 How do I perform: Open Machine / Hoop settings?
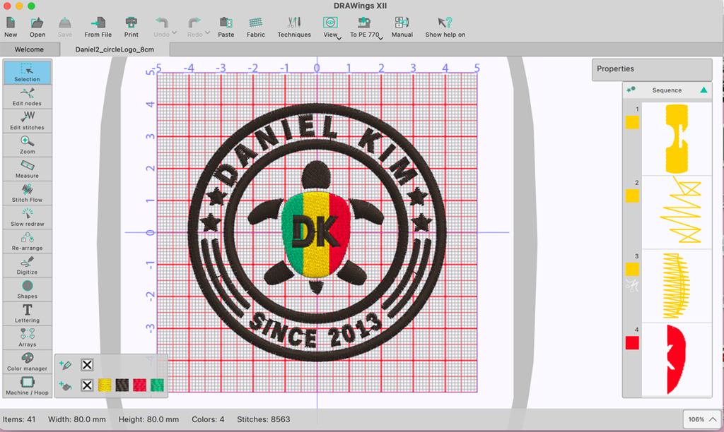pyautogui.click(x=28, y=385)
